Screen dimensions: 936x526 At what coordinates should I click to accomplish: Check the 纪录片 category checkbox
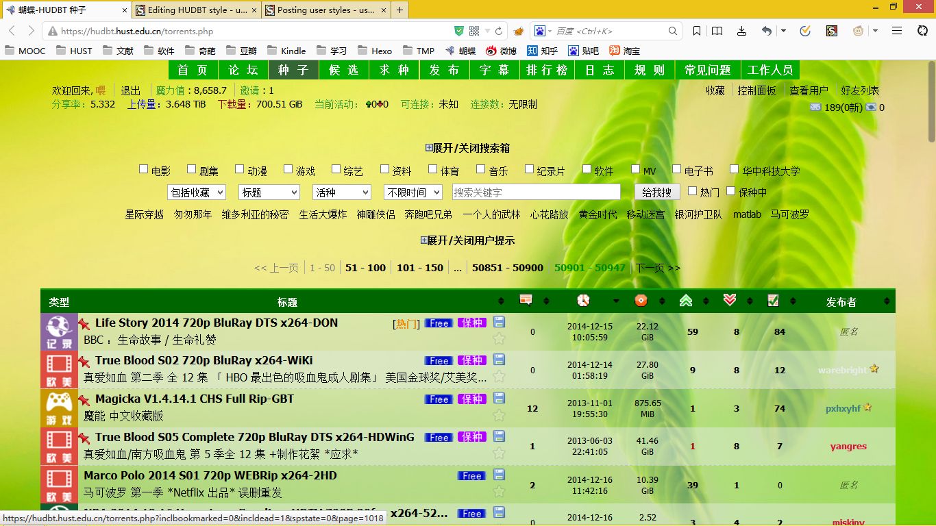[x=530, y=169]
